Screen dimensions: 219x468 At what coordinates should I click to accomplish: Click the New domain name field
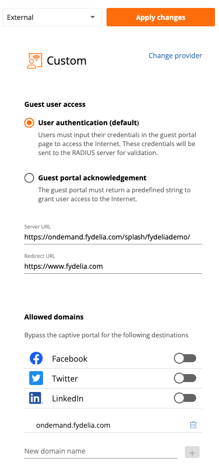[101, 451]
